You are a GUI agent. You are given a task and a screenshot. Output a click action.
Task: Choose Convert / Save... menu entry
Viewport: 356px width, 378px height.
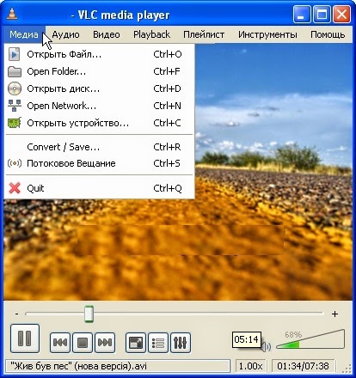pos(99,147)
